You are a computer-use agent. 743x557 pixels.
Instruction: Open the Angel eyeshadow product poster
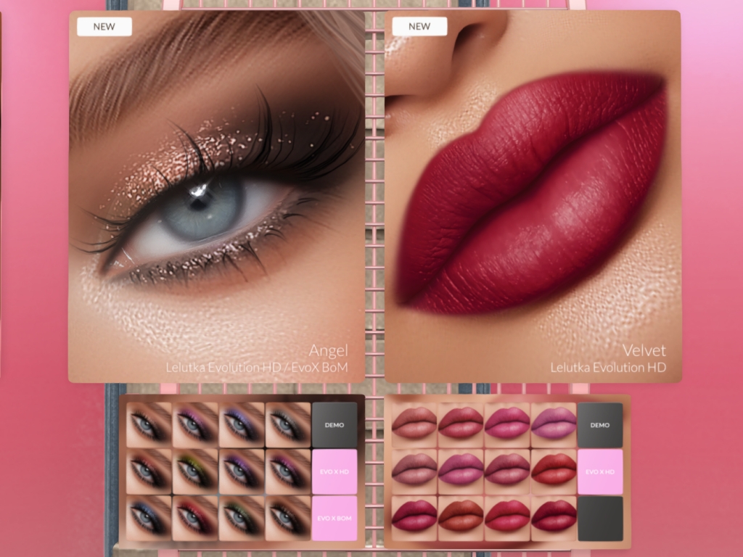tap(216, 196)
